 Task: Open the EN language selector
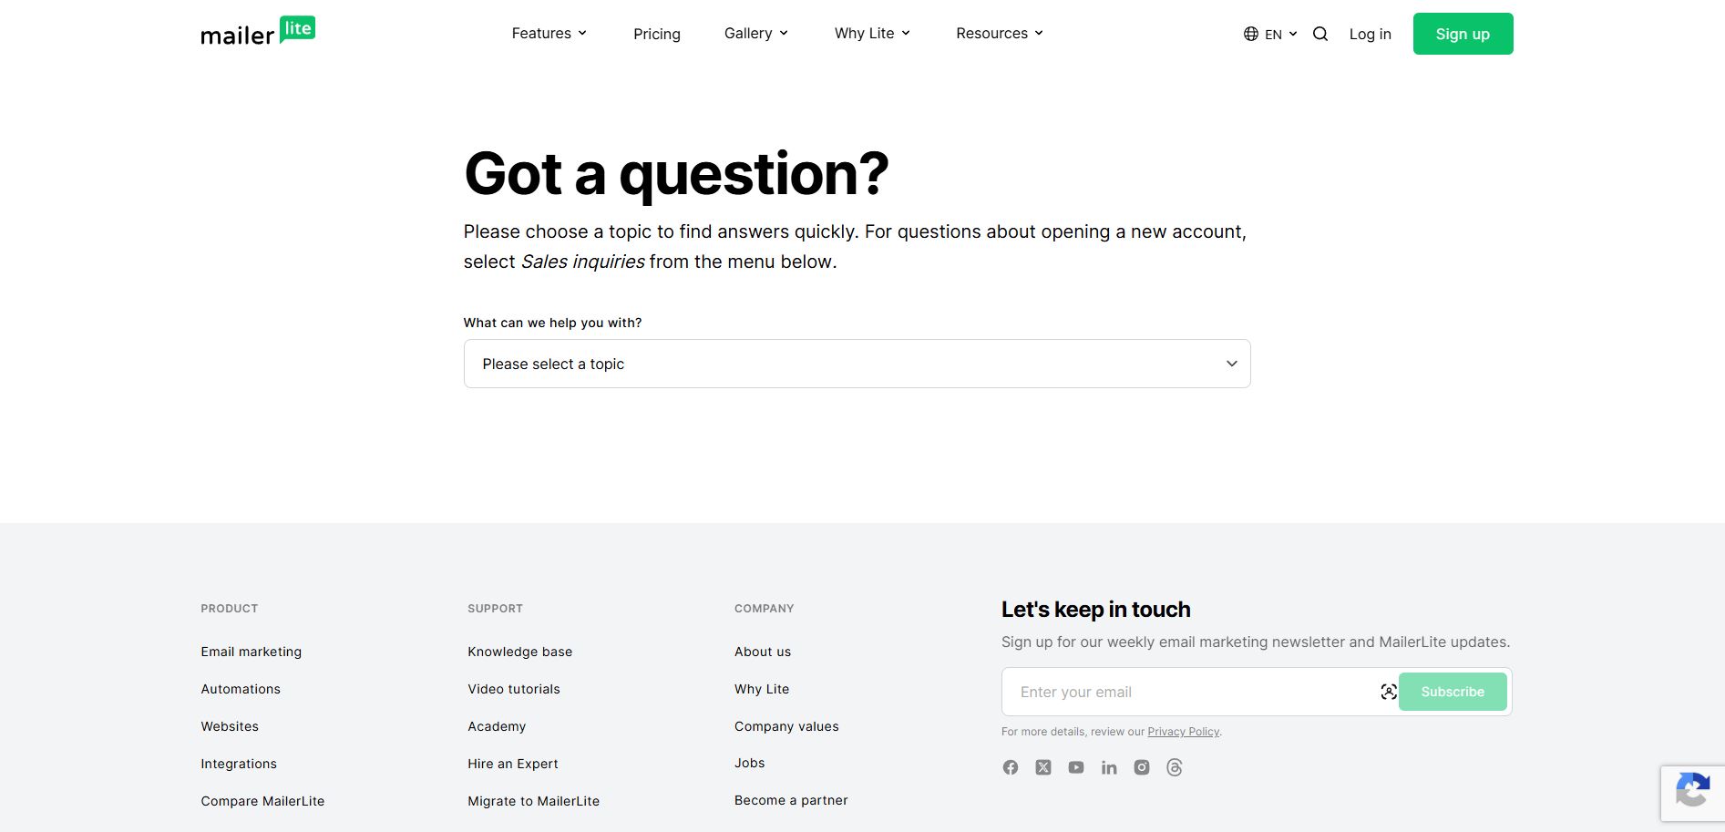[x=1270, y=34]
